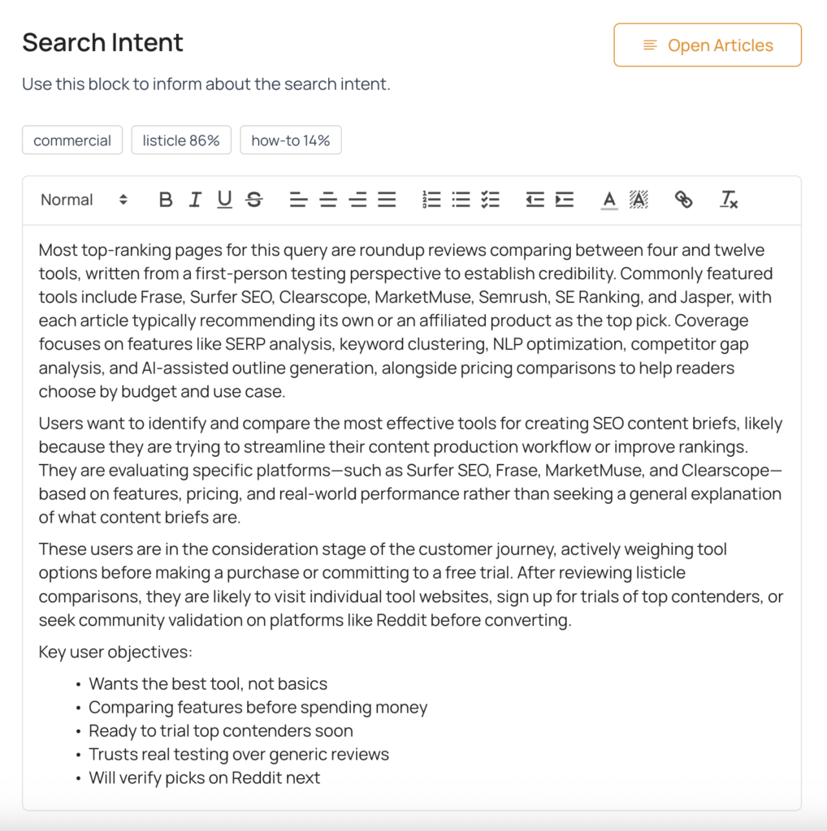
Task: Open the Normal text style dropdown
Action: pyautogui.click(x=84, y=200)
